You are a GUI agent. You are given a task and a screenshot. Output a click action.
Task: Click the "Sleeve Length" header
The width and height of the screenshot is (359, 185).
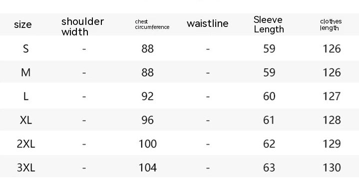tap(269, 24)
